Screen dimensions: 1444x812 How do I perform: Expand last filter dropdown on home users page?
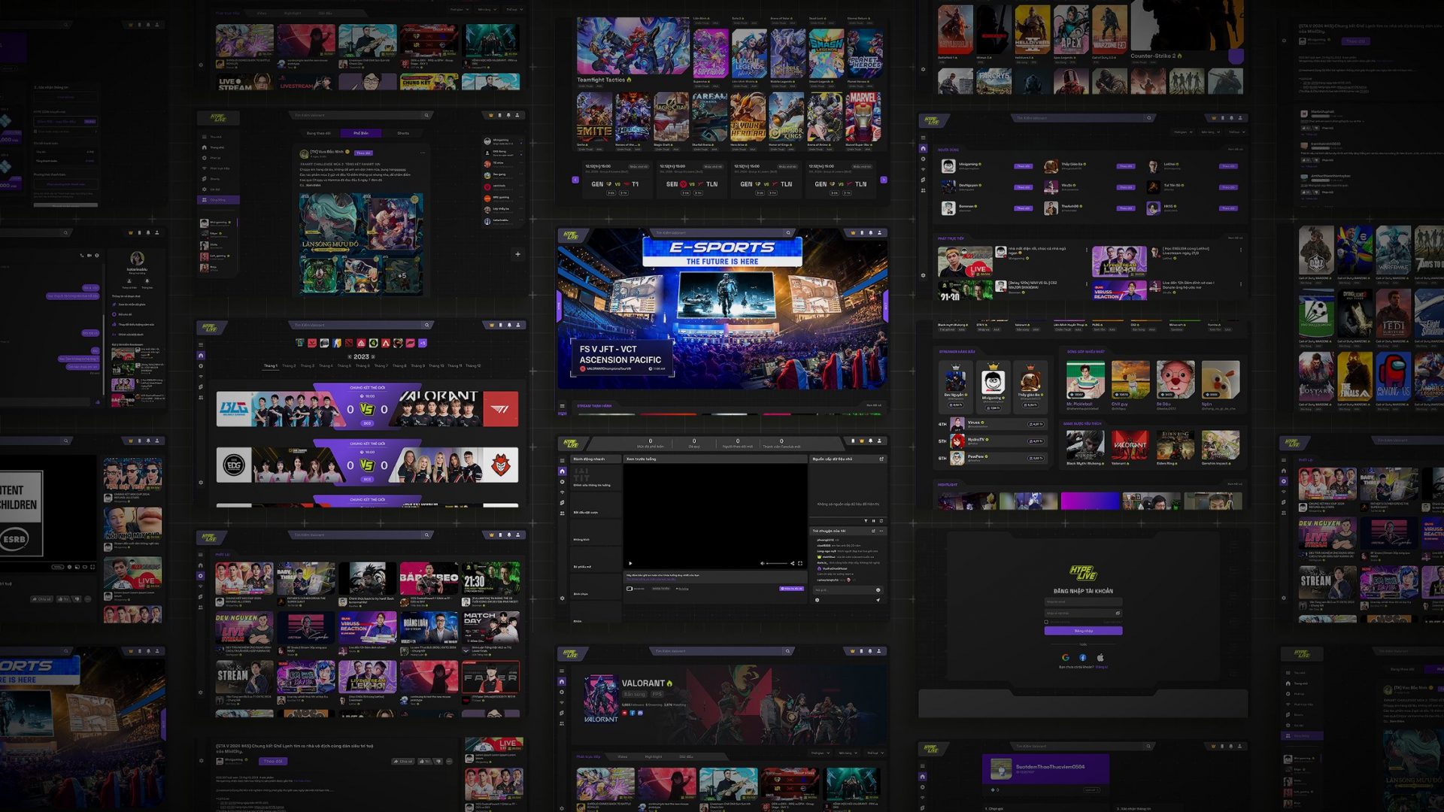tap(1236, 132)
